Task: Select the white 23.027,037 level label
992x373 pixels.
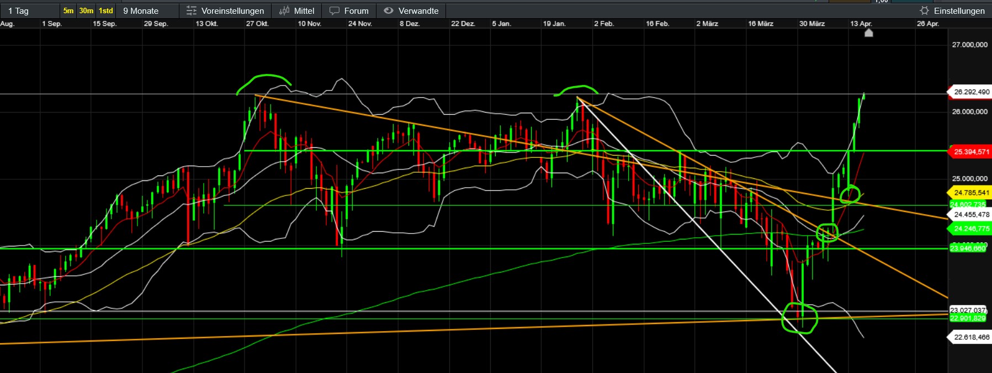Action: pos(967,310)
